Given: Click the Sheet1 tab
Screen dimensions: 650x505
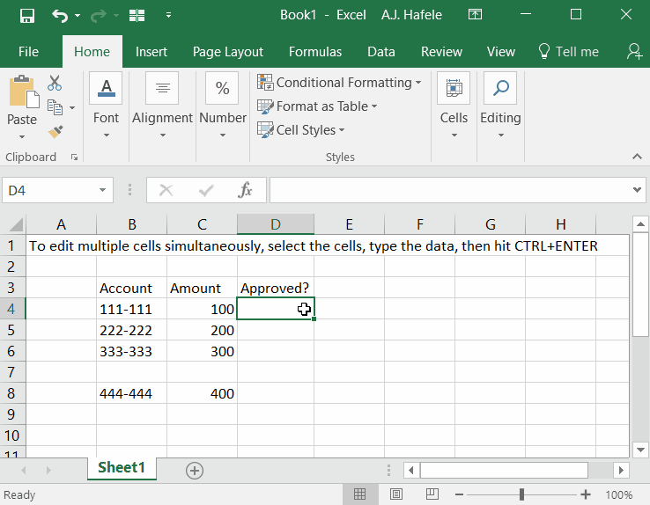Looking at the screenshot, I should pyautogui.click(x=122, y=468).
